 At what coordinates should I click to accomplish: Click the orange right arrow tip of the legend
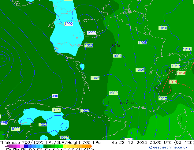[91, 146]
